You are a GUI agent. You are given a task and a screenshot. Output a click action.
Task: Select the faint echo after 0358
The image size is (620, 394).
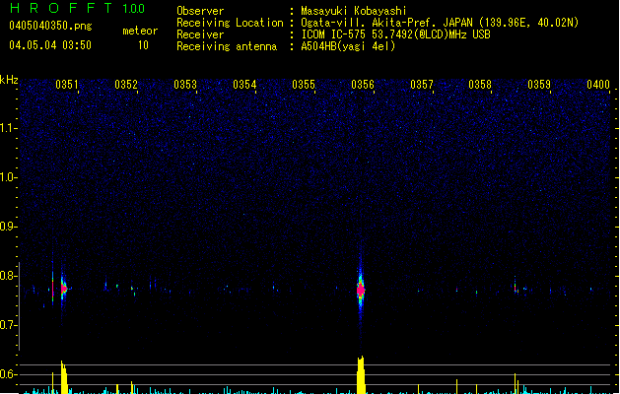(515, 289)
